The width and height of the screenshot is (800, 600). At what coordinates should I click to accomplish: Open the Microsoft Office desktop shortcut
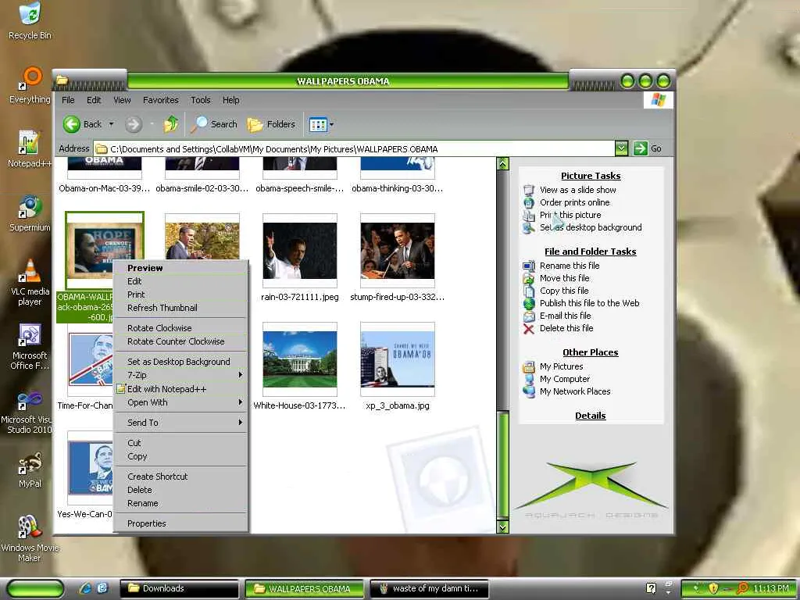tap(30, 346)
